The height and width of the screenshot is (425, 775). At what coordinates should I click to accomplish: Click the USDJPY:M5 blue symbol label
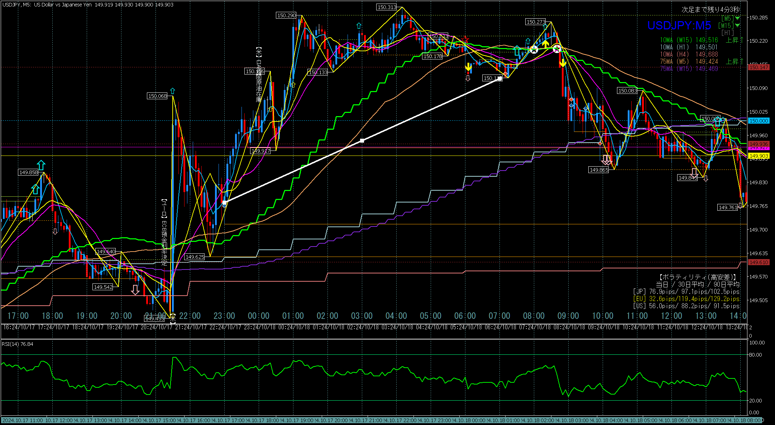point(679,25)
